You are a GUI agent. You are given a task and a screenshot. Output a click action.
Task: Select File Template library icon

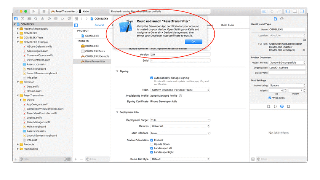[269, 107]
